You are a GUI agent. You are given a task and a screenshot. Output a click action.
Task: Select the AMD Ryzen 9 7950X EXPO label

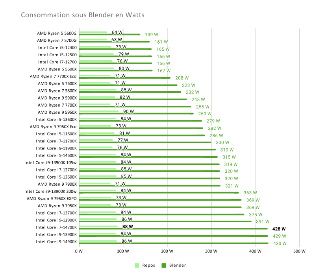[52, 199]
